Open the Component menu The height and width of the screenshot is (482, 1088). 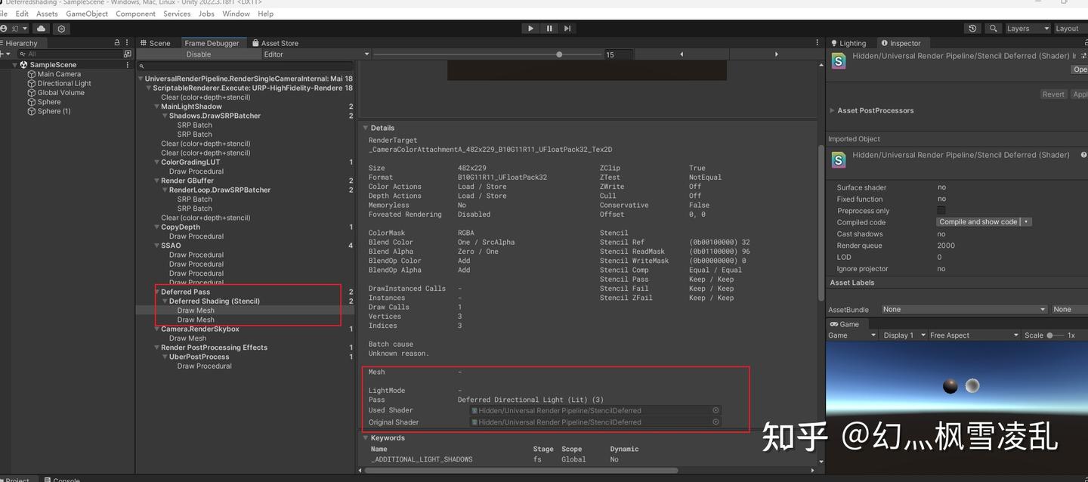point(135,14)
